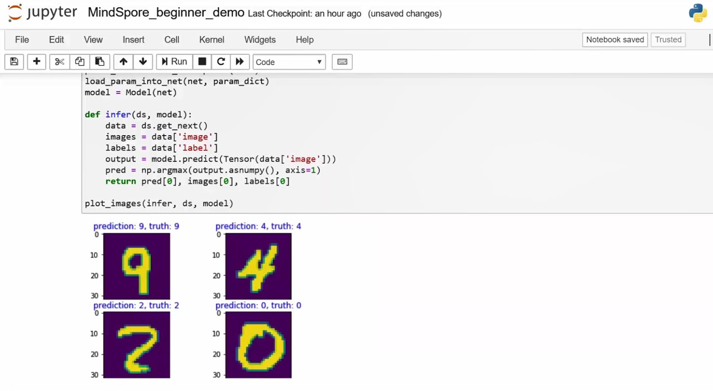Image resolution: width=713 pixels, height=391 pixels.
Task: Click the digit 4 output image
Action: tap(259, 266)
